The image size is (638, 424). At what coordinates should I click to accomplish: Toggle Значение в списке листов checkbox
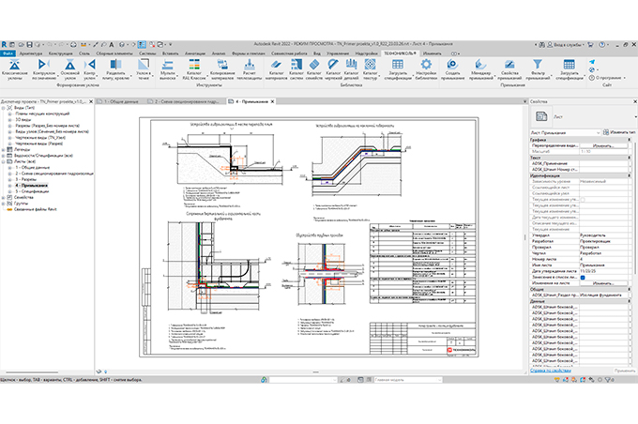[583, 278]
